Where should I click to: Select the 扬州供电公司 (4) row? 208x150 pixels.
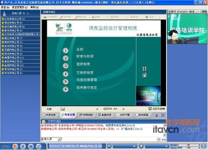(x=20, y=54)
